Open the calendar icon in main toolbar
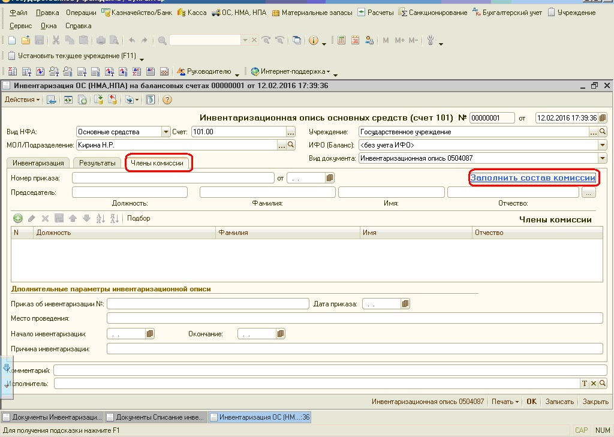This screenshot has width=614, height=437. tap(355, 40)
